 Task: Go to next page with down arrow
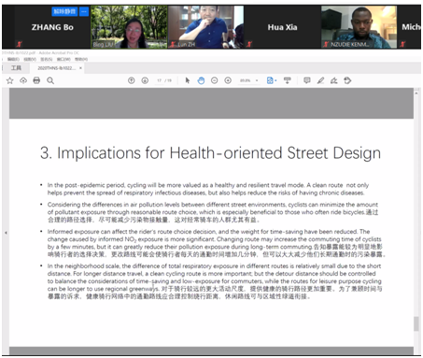pyautogui.click(x=145, y=80)
